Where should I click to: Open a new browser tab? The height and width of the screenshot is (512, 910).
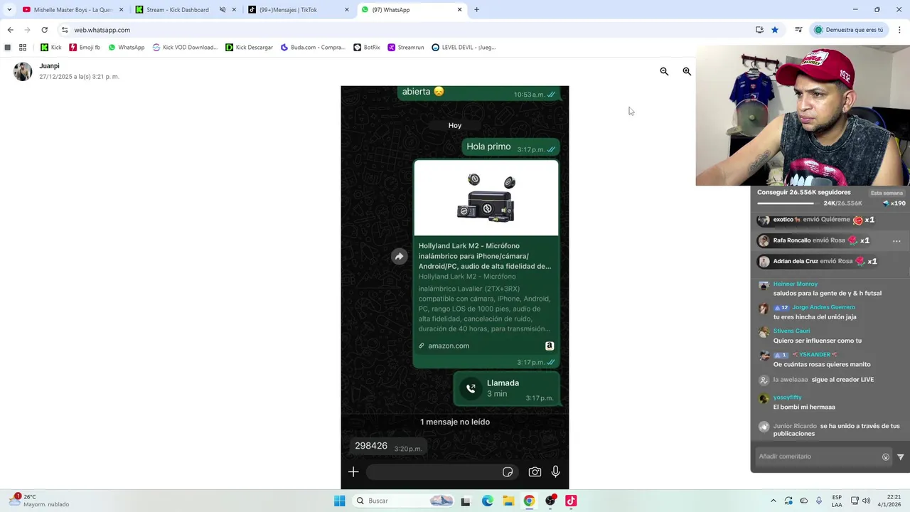(476, 10)
